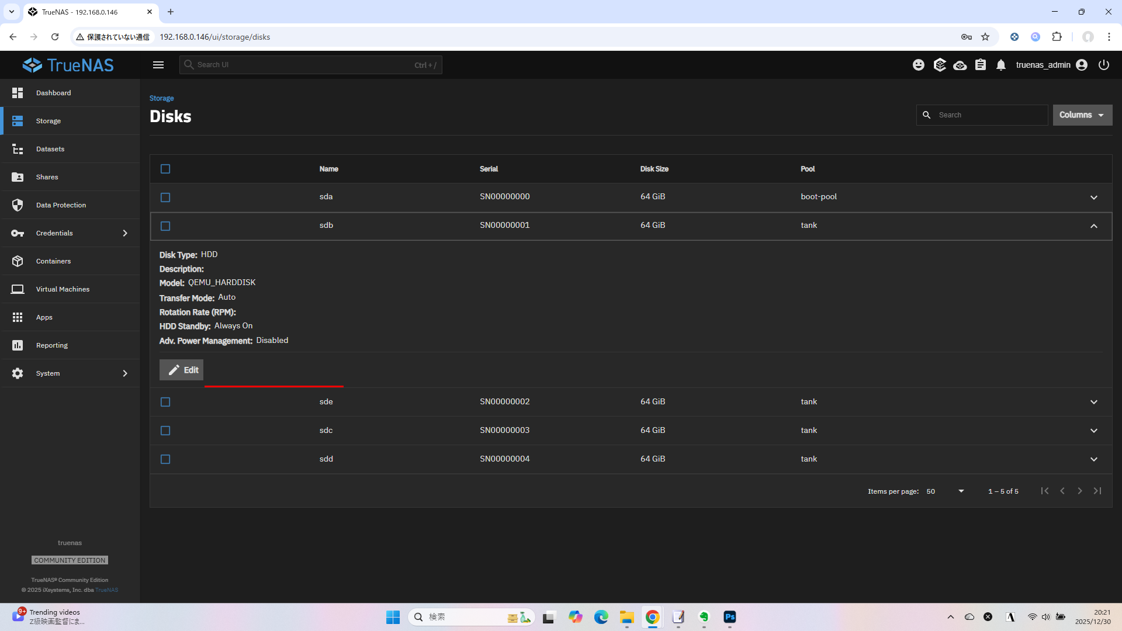Toggle the sidebar hamburger menu
The image size is (1122, 631).
[x=158, y=65]
